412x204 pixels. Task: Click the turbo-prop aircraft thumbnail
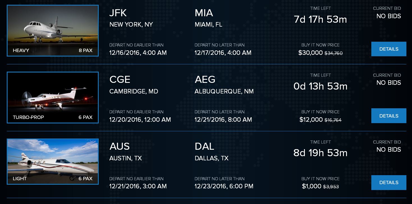[x=53, y=95]
